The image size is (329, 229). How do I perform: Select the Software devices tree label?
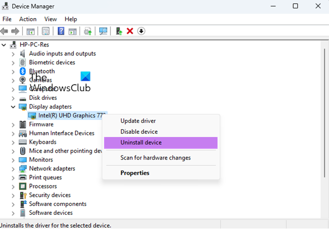tap(51, 213)
